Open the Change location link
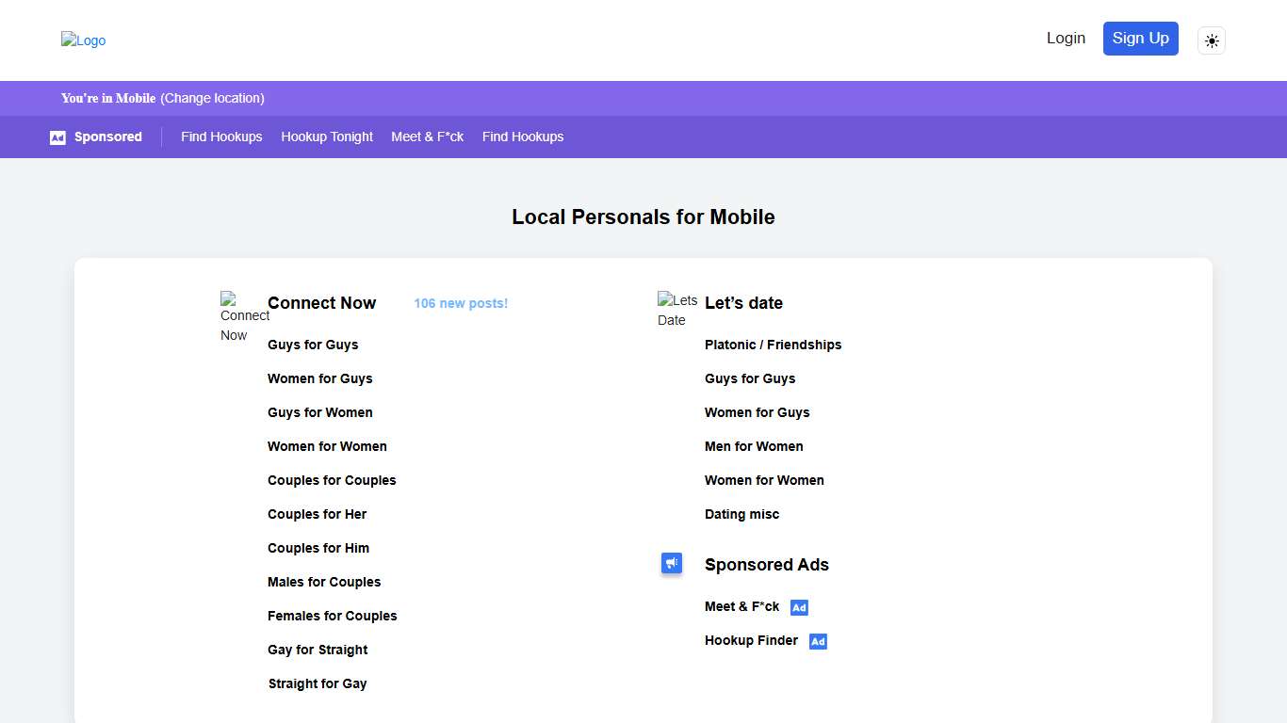The height and width of the screenshot is (723, 1287). pyautogui.click(x=212, y=98)
